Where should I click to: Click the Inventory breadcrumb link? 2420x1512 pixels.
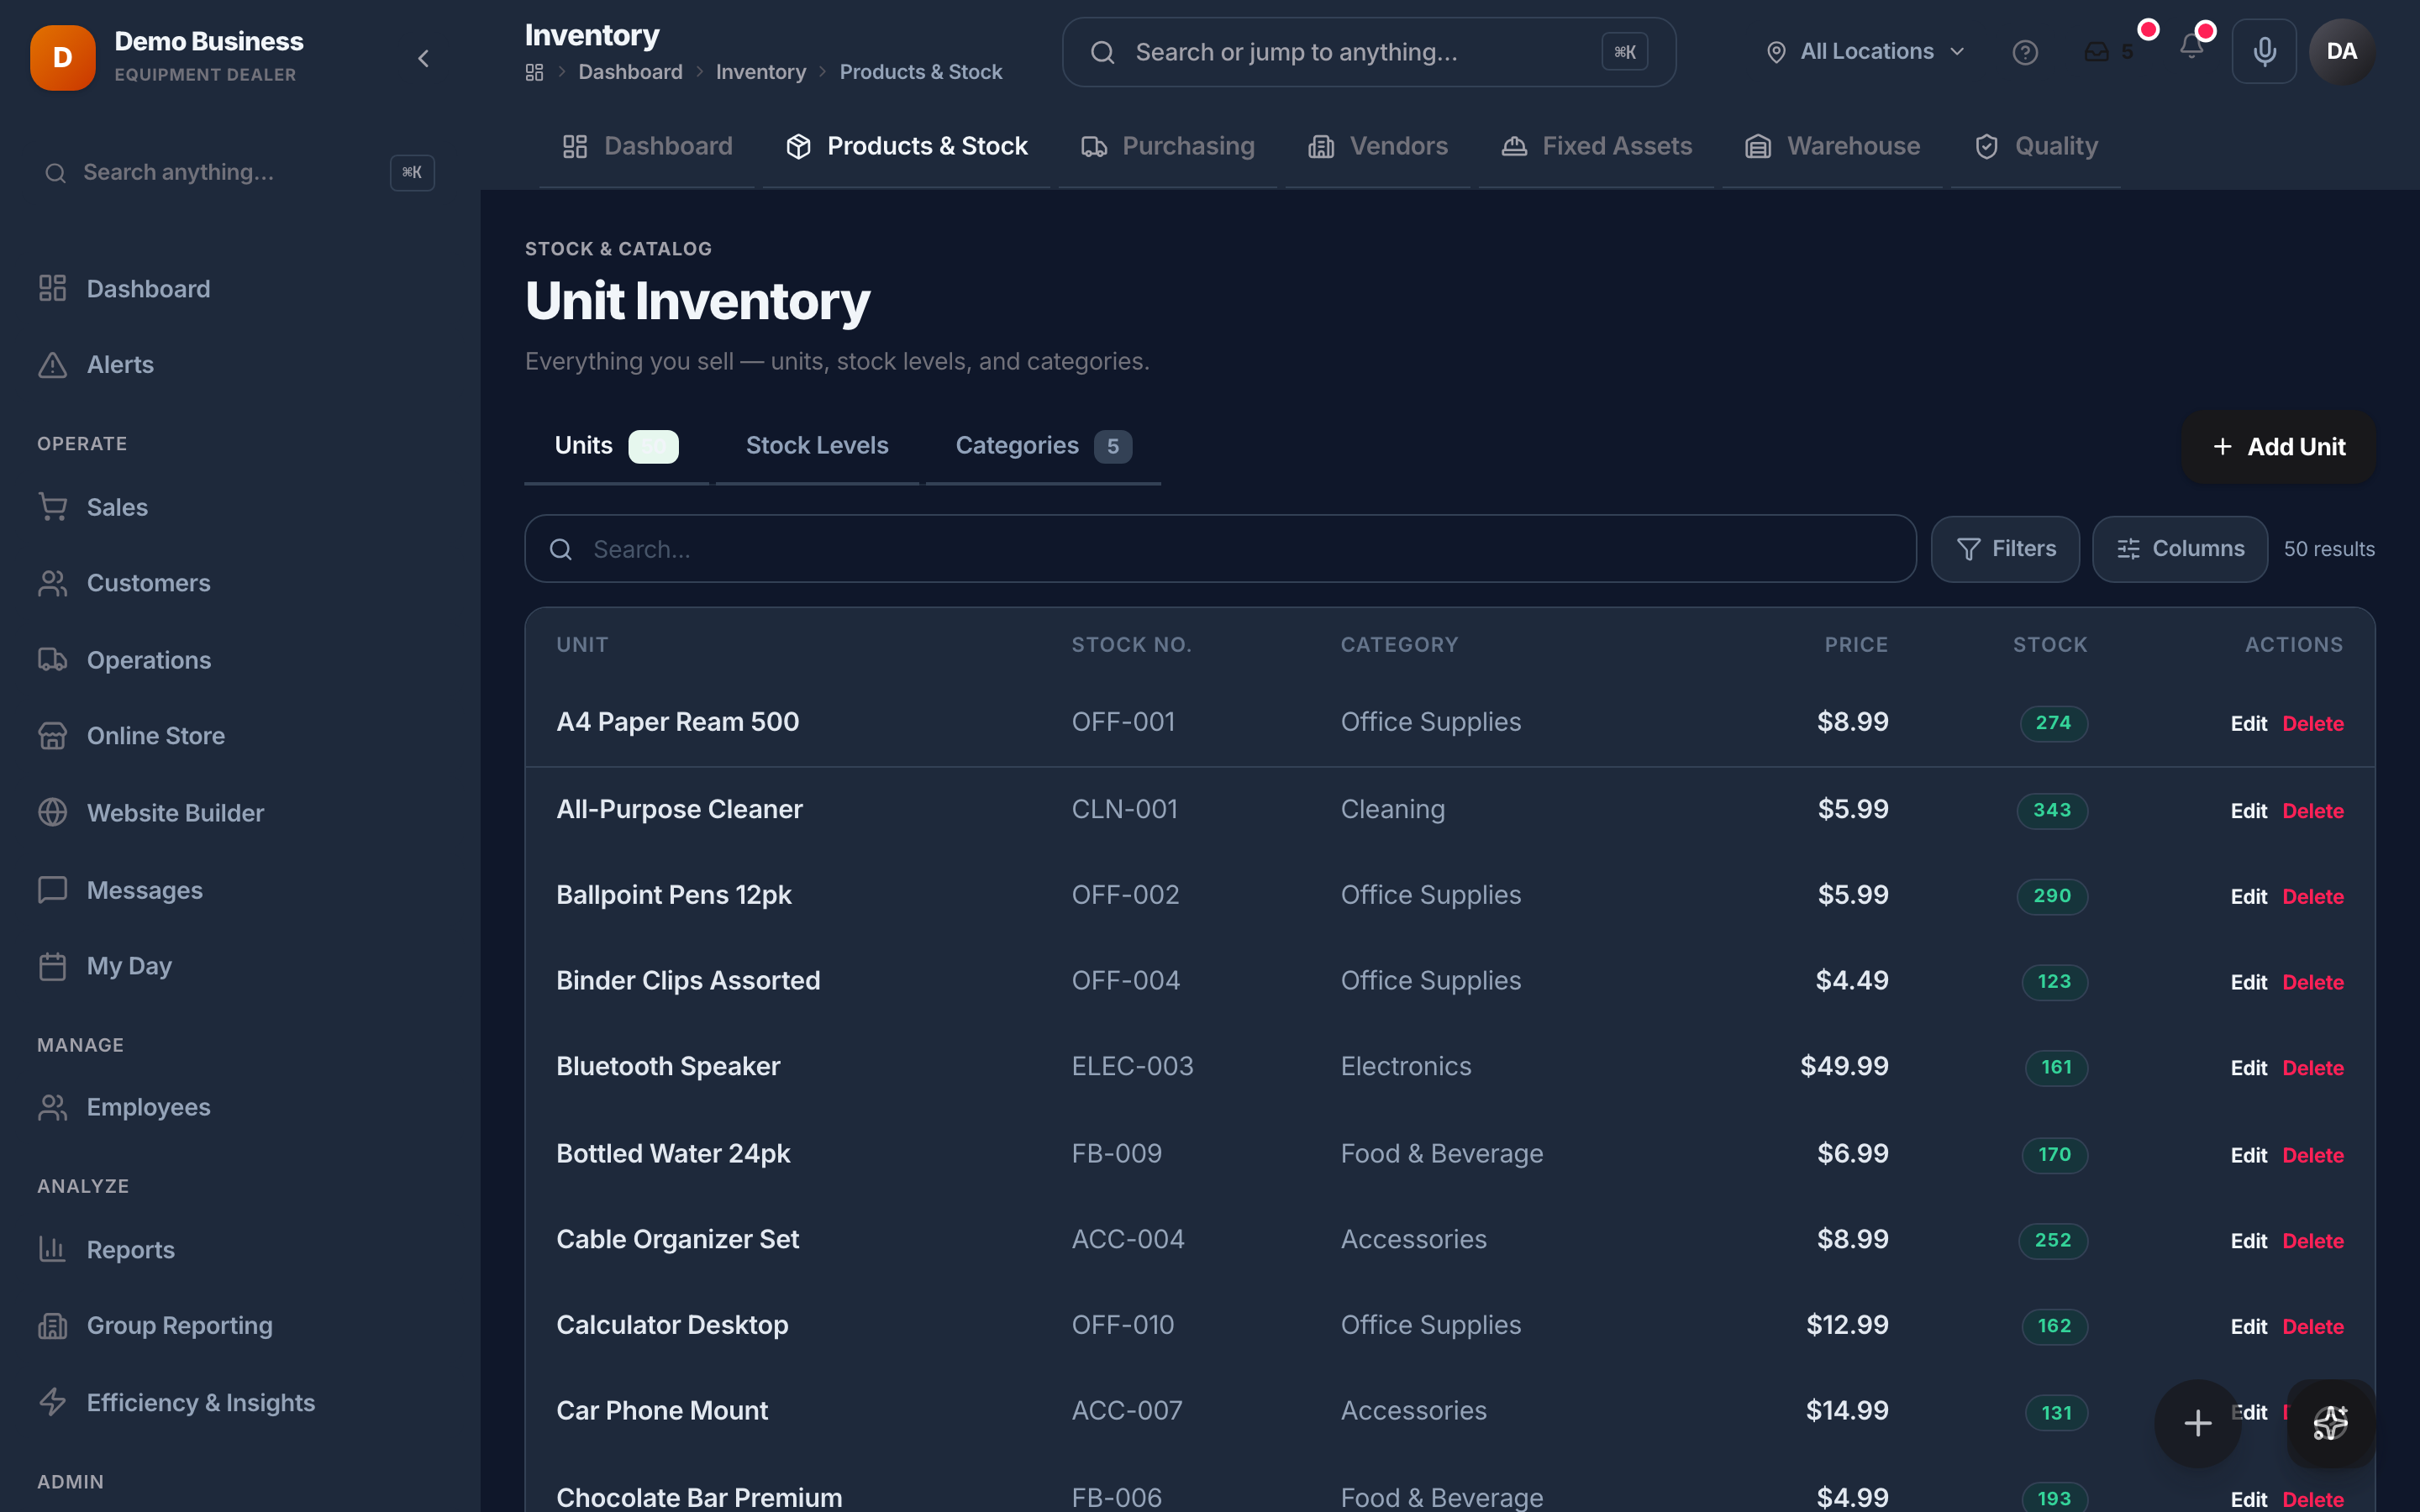coord(760,72)
